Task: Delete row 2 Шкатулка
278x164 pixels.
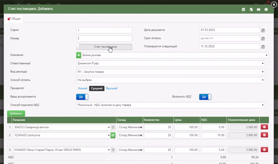Action: 264,135
